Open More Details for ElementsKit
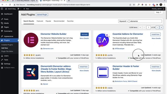The width and height of the screenshot is (167, 94). (x=84, y=71)
